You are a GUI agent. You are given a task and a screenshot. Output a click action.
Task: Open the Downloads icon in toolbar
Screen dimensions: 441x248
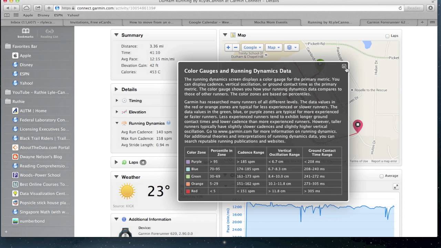point(430,8)
